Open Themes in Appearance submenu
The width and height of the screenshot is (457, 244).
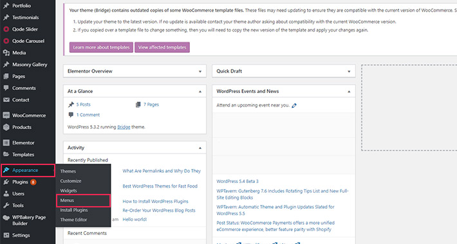68,171
